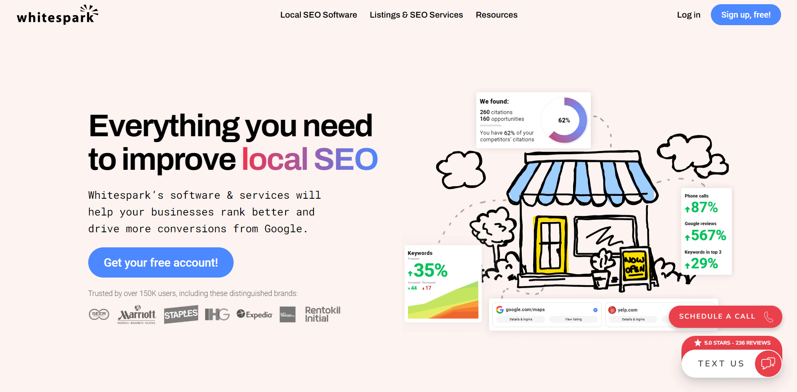The image size is (797, 392).
Task: Click the Sign up, free! button
Action: (745, 15)
